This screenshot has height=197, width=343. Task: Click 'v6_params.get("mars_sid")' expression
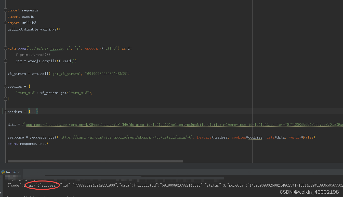[x=66, y=93]
